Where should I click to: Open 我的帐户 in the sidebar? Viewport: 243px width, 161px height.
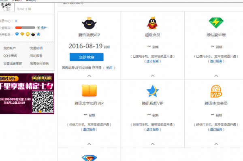pyautogui.click(x=9, y=48)
